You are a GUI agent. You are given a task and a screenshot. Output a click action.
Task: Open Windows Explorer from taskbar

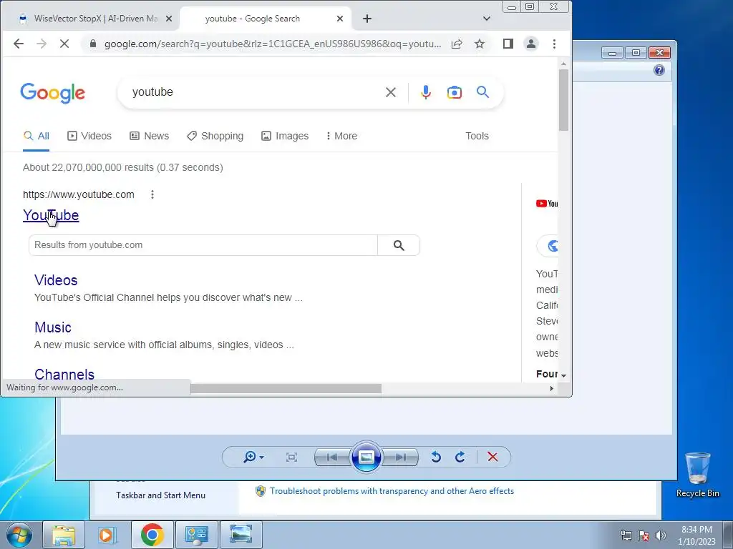pyautogui.click(x=63, y=535)
